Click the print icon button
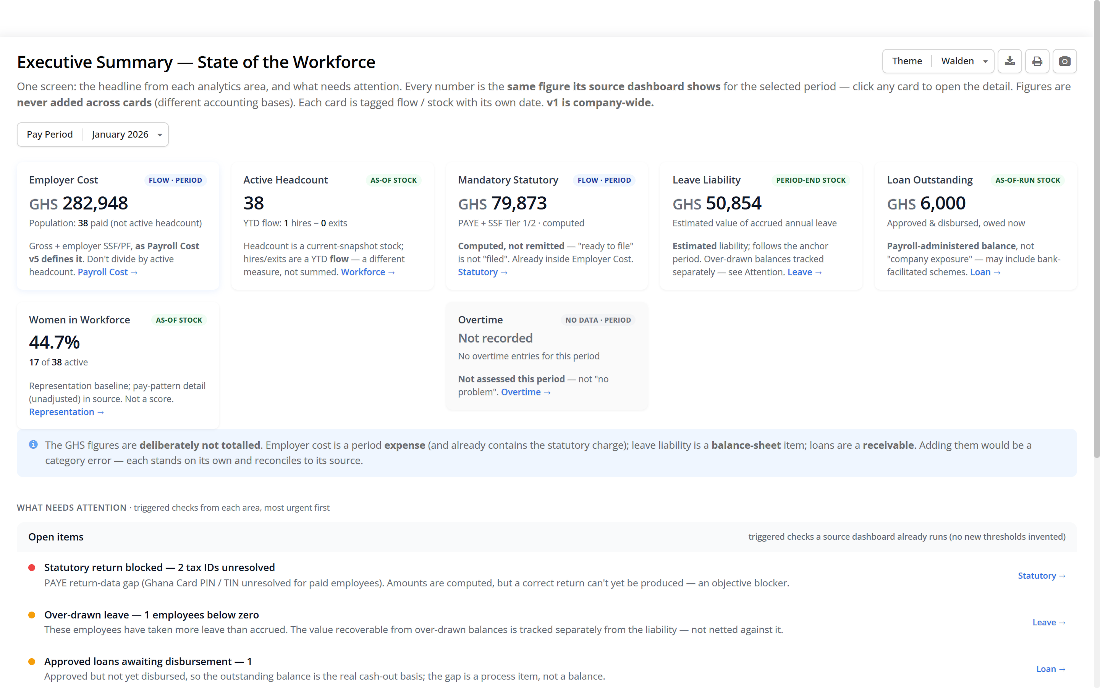 tap(1037, 61)
